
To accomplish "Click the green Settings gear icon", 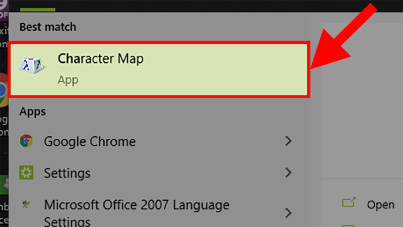I will 26,173.
